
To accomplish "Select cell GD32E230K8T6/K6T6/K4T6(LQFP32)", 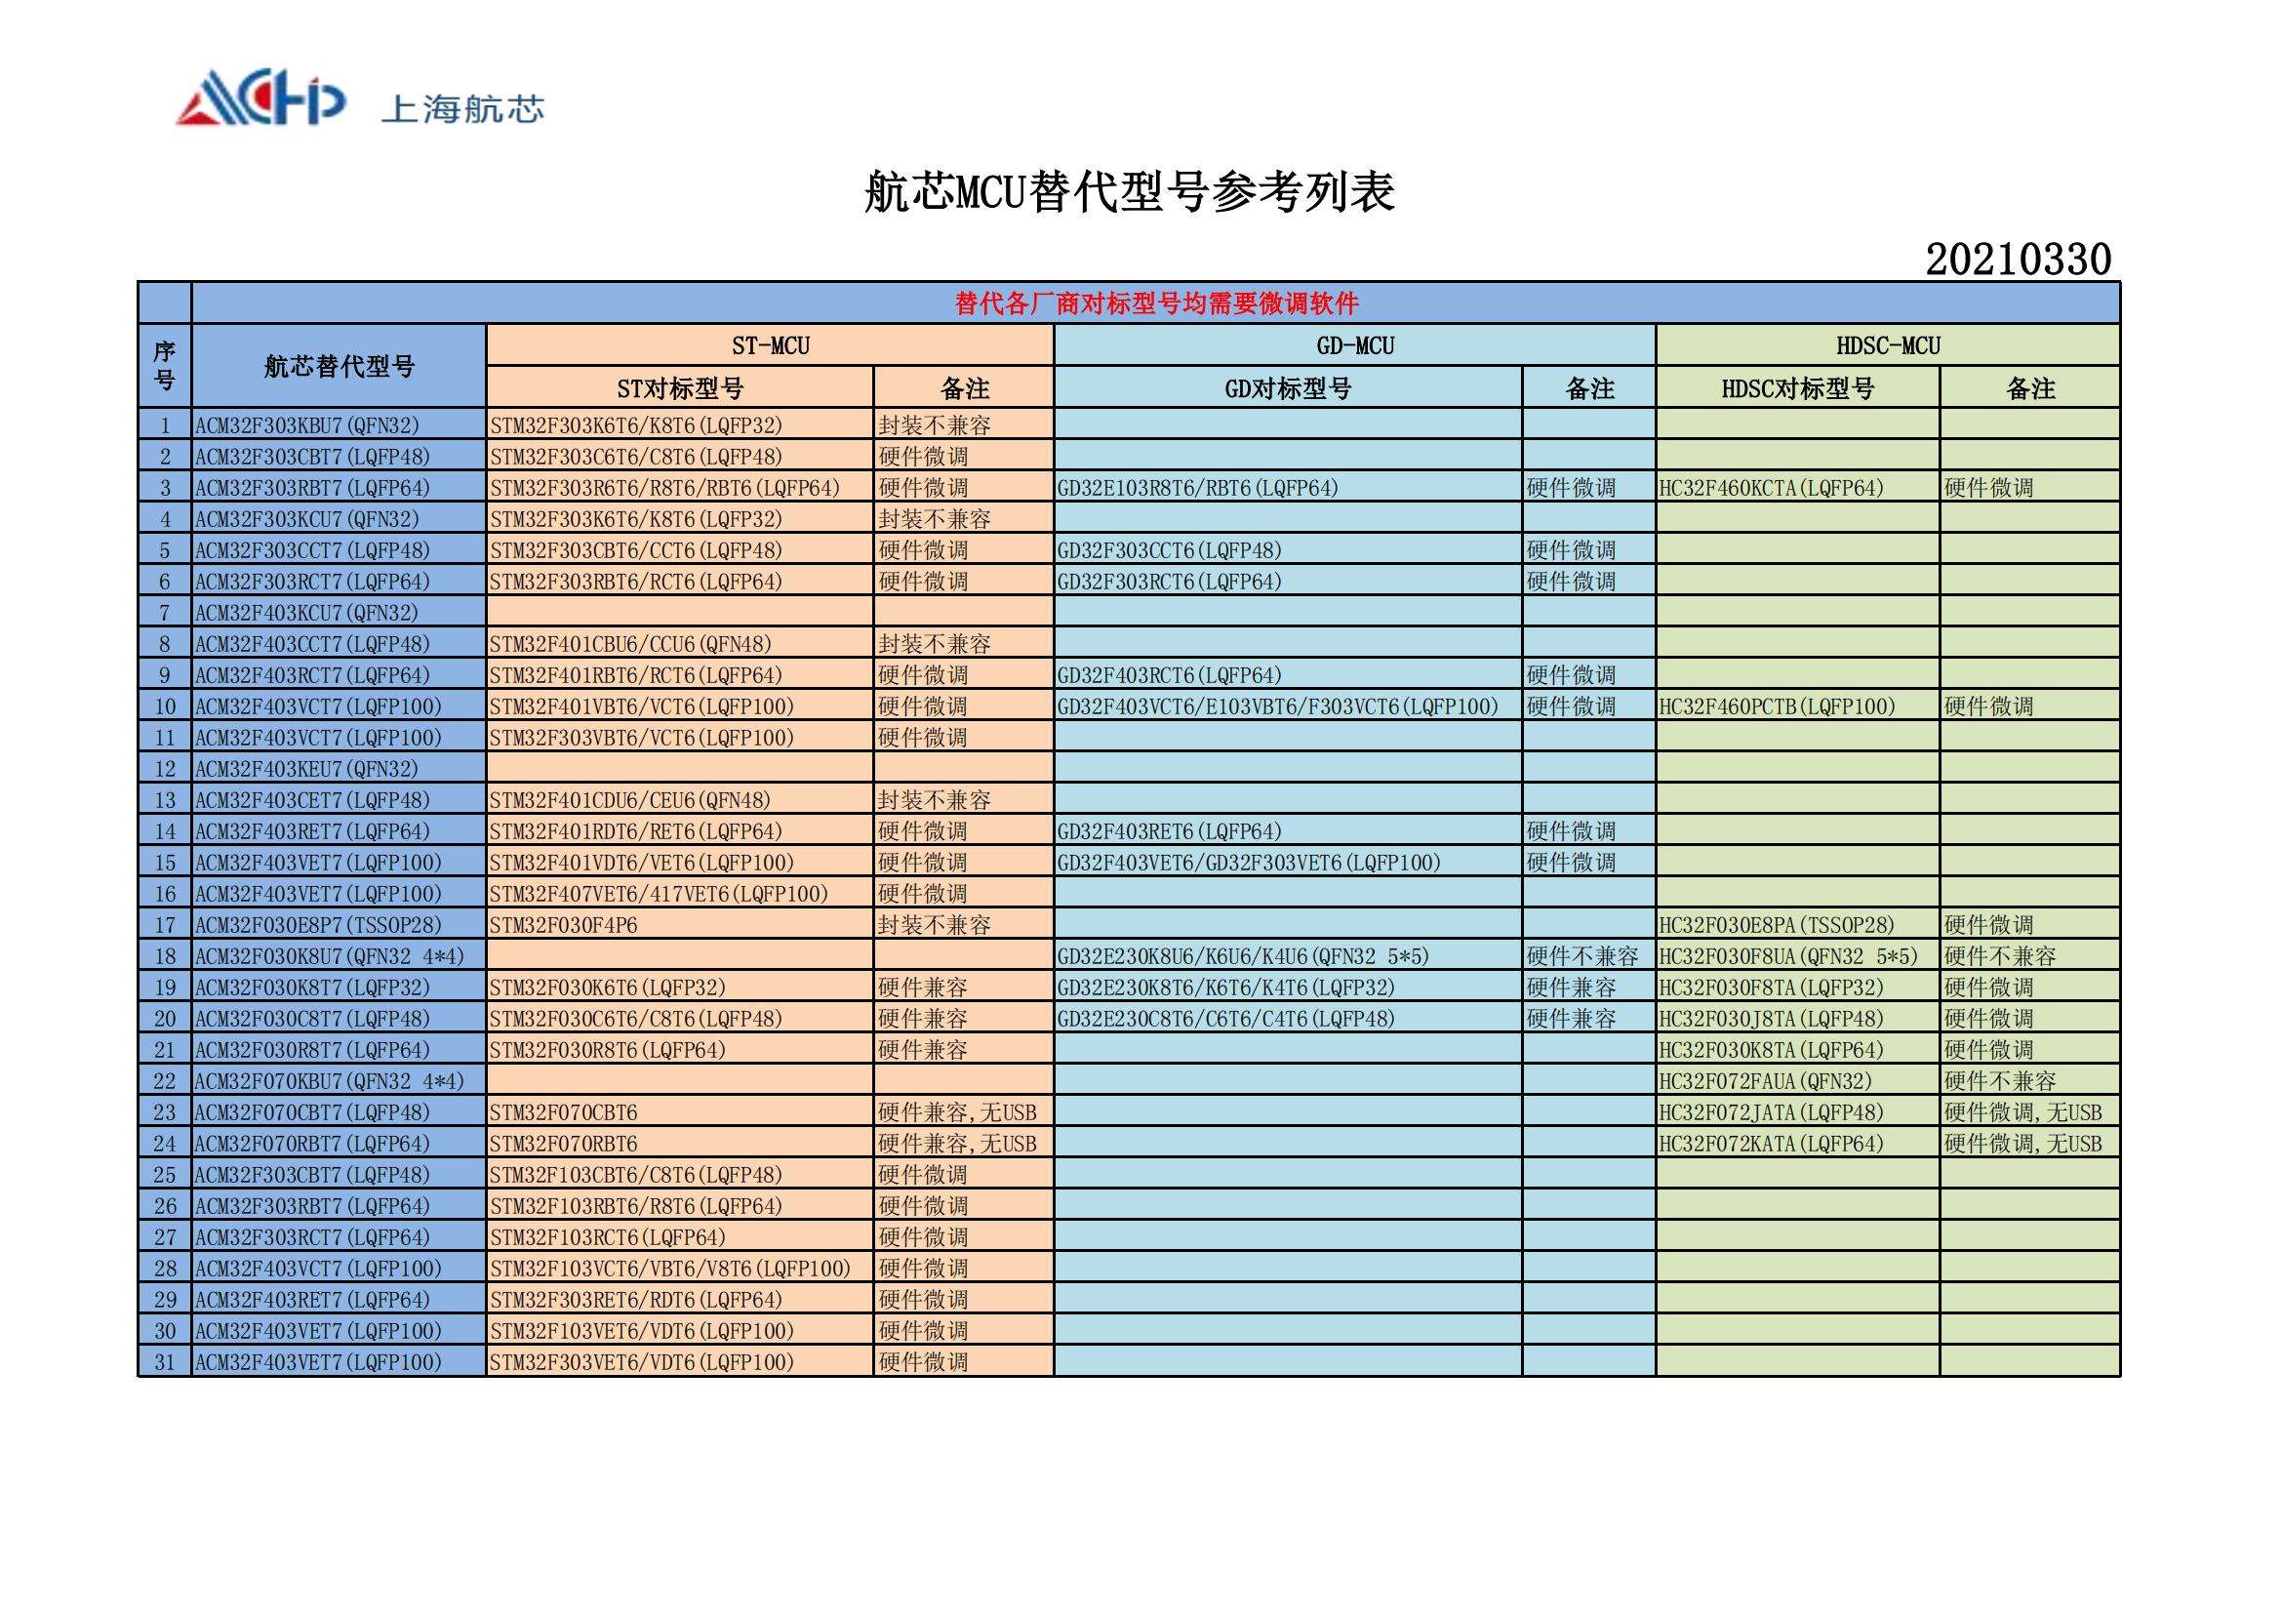I will pos(1288,988).
